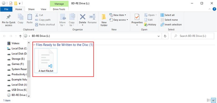Go up one folder level arrow
Image resolution: width=217 pixels, height=103 pixels.
[20, 36]
